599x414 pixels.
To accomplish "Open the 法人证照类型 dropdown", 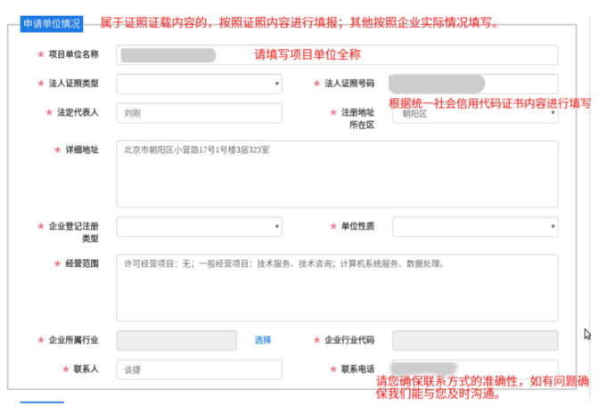I will [199, 85].
